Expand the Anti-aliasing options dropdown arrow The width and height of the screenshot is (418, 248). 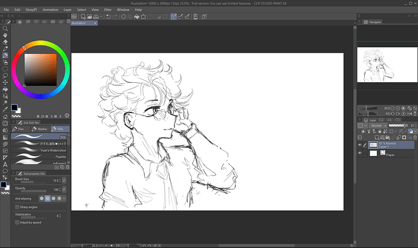pyautogui.click(x=64, y=198)
